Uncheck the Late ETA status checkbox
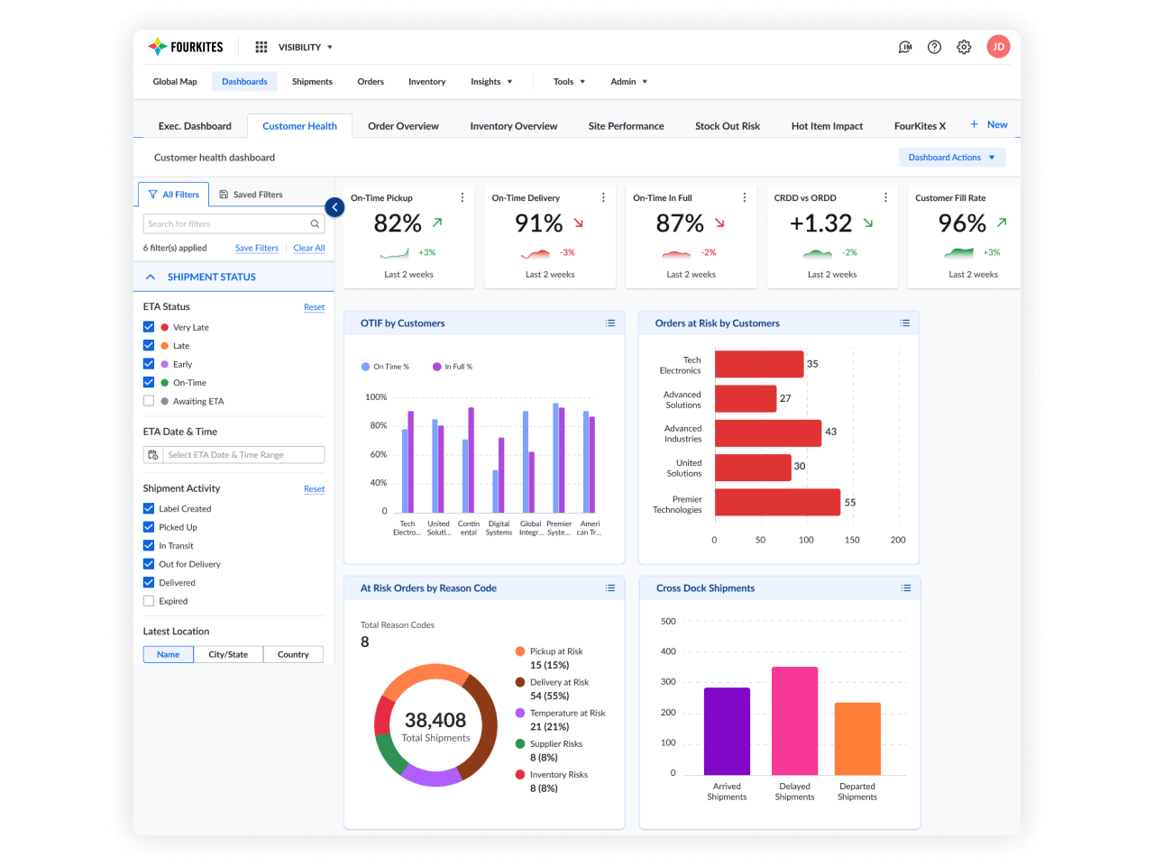The width and height of the screenshot is (1154, 865). point(149,345)
